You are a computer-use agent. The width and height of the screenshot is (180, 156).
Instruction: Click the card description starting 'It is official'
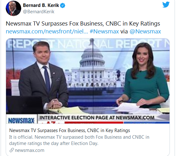[x=79, y=140]
